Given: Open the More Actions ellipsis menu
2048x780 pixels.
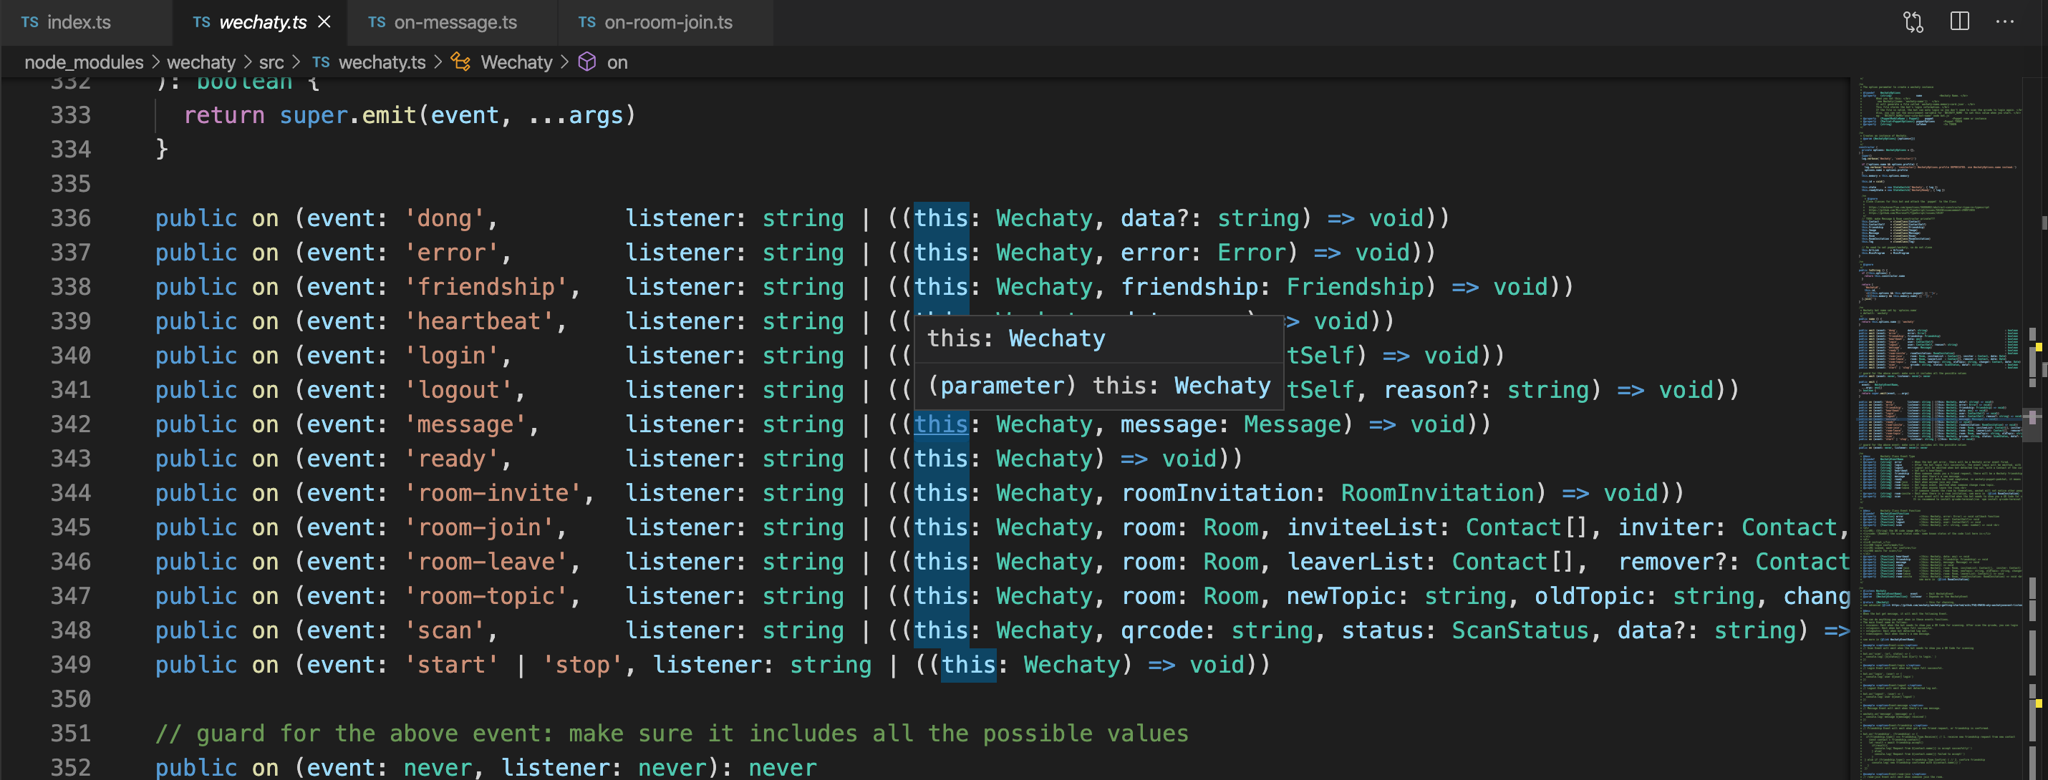Looking at the screenshot, I should [x=2006, y=21].
